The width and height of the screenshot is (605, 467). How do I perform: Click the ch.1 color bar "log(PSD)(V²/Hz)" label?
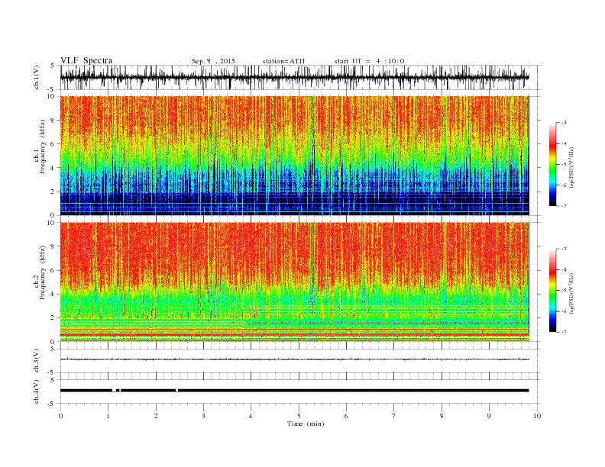click(x=571, y=168)
